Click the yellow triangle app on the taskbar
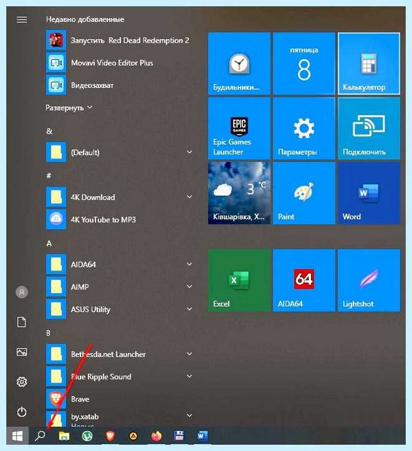Screen dimensions: 412x451 [133, 437]
